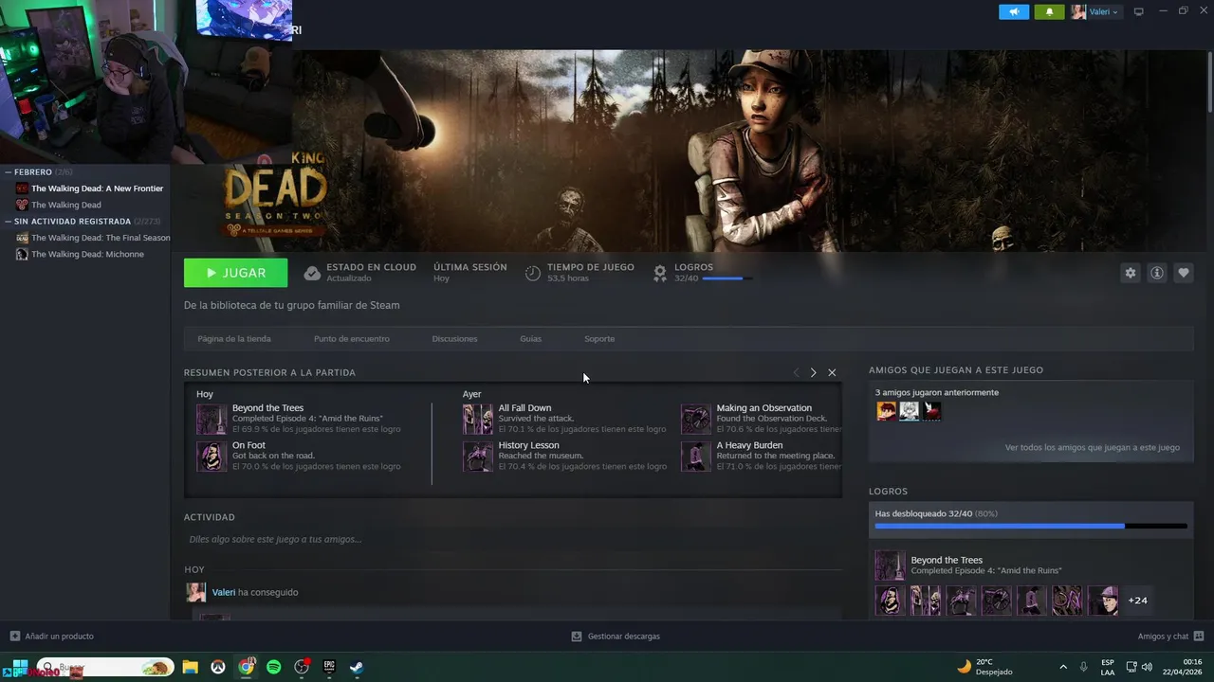Open the notifications bell button
The height and width of the screenshot is (682, 1214).
pos(1049,12)
